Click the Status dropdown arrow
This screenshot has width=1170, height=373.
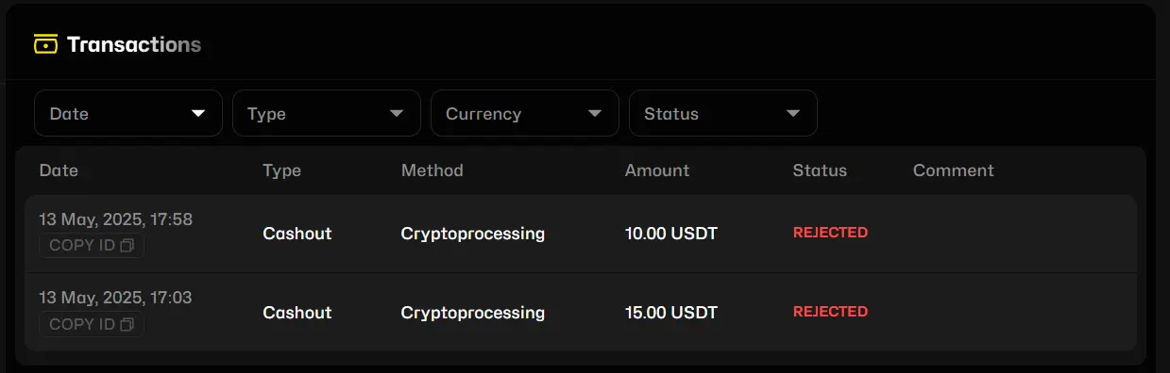click(793, 113)
